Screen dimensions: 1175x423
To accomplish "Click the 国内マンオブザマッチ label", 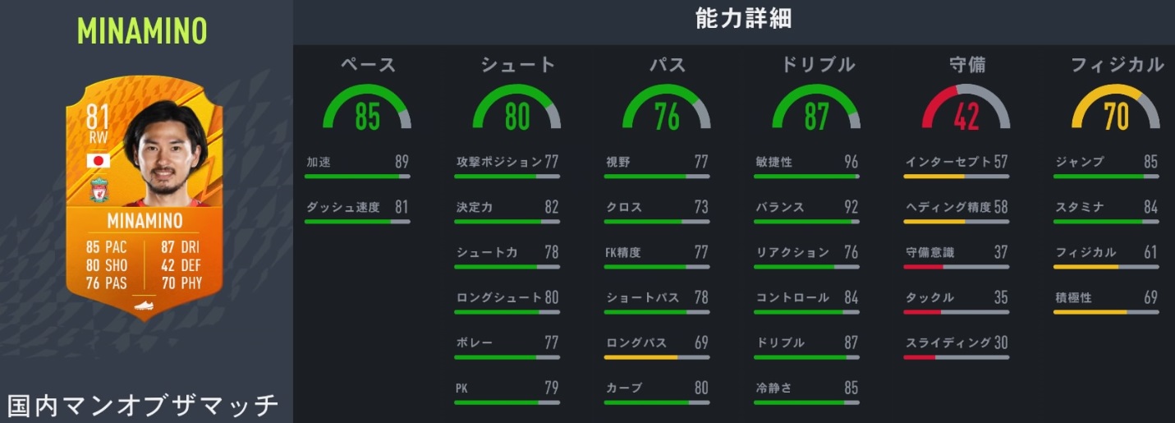I will pos(144,406).
